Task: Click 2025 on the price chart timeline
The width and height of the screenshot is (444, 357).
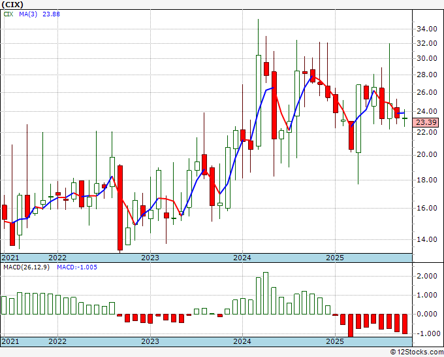Action: point(335,258)
